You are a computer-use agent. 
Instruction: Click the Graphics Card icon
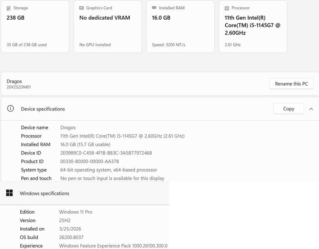coord(82,8)
